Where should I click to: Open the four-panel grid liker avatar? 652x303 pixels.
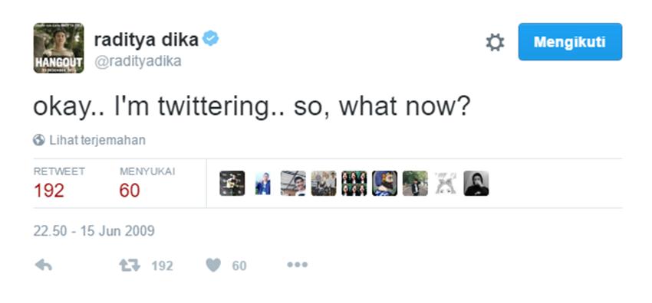pyautogui.click(x=354, y=183)
